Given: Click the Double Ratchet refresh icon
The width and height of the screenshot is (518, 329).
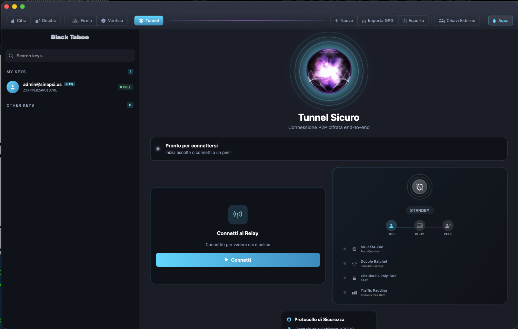Looking at the screenshot, I should point(354,263).
